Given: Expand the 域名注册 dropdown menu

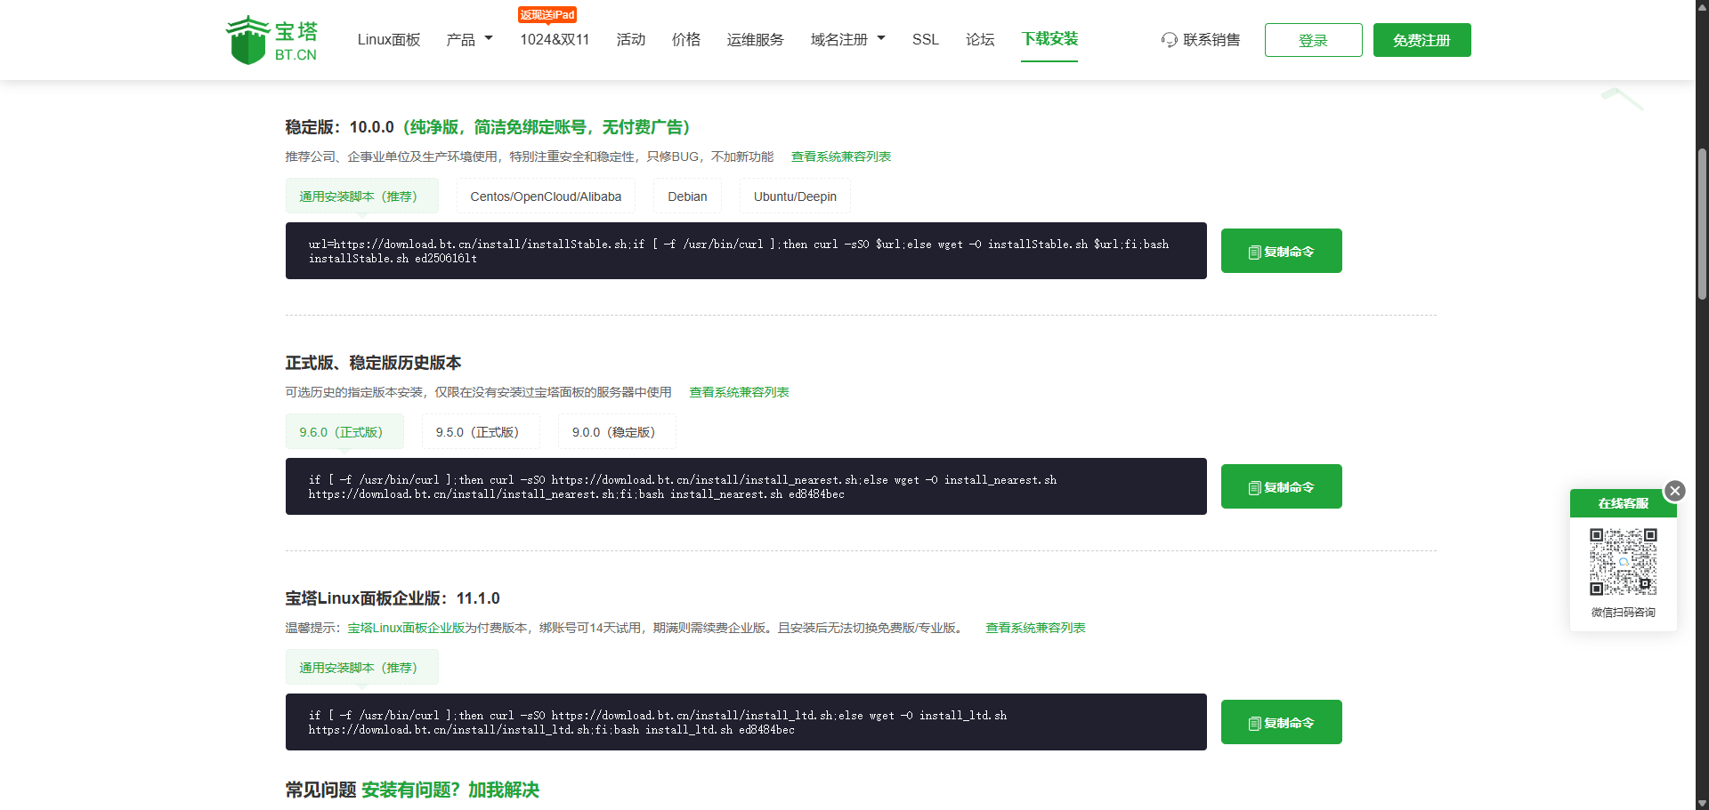Looking at the screenshot, I should tap(847, 40).
